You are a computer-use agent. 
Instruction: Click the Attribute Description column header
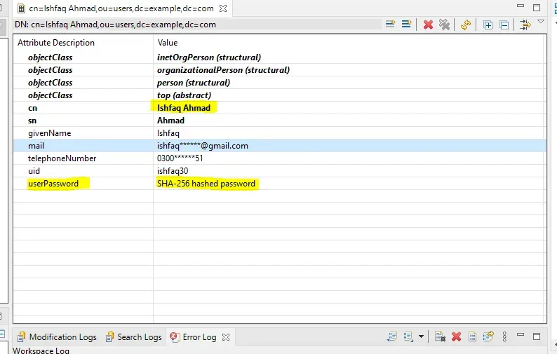coord(56,43)
